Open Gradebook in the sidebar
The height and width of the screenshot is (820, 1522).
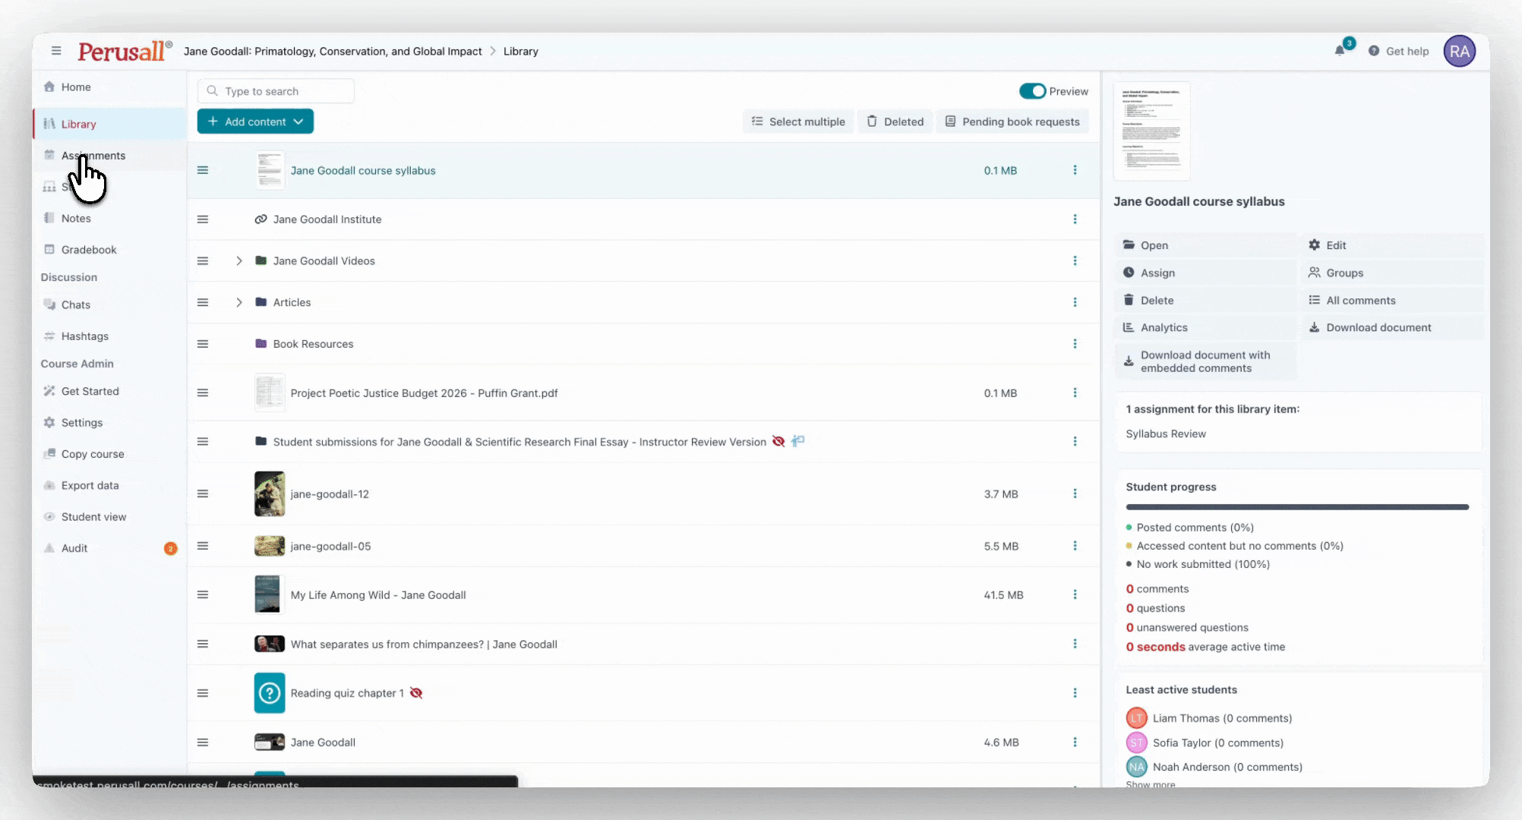tap(110, 250)
